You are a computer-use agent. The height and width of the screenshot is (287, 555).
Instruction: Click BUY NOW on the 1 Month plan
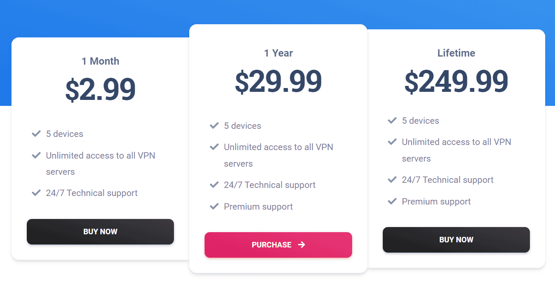coord(100,231)
